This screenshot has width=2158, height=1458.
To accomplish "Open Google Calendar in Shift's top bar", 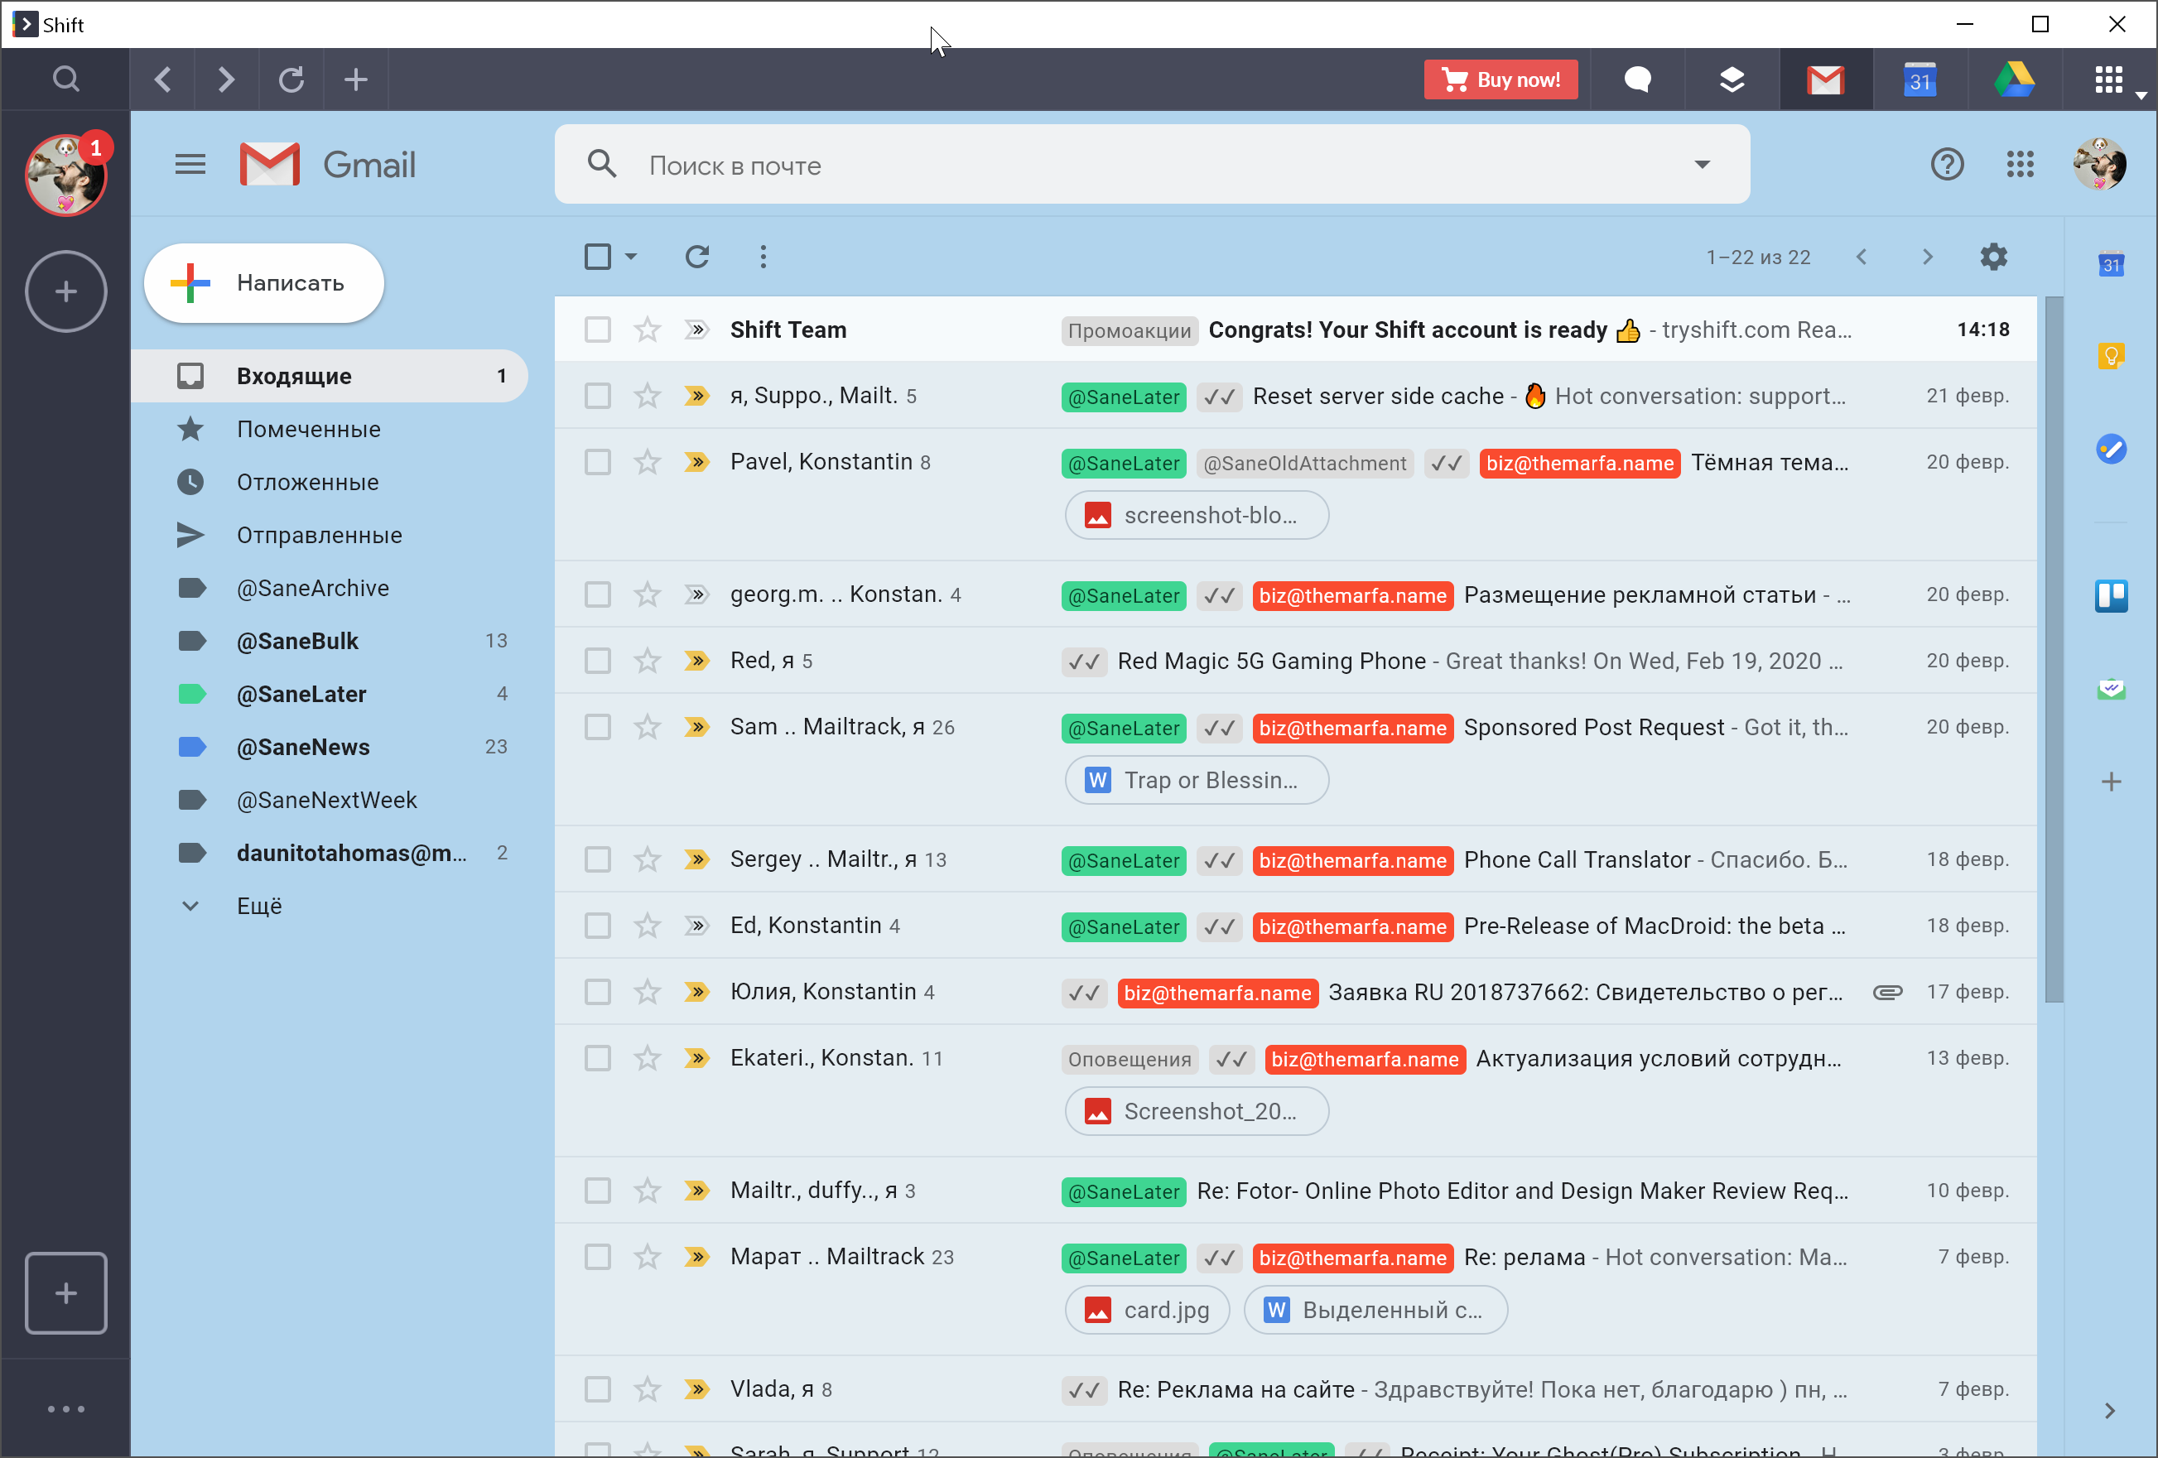I will coord(1920,79).
